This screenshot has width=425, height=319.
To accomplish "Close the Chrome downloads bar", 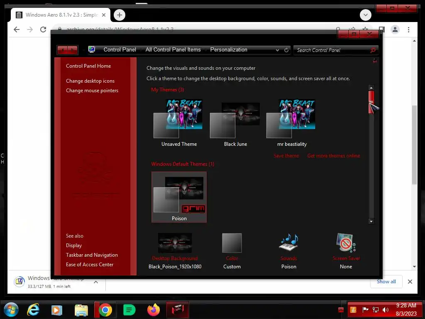I will [410, 282].
